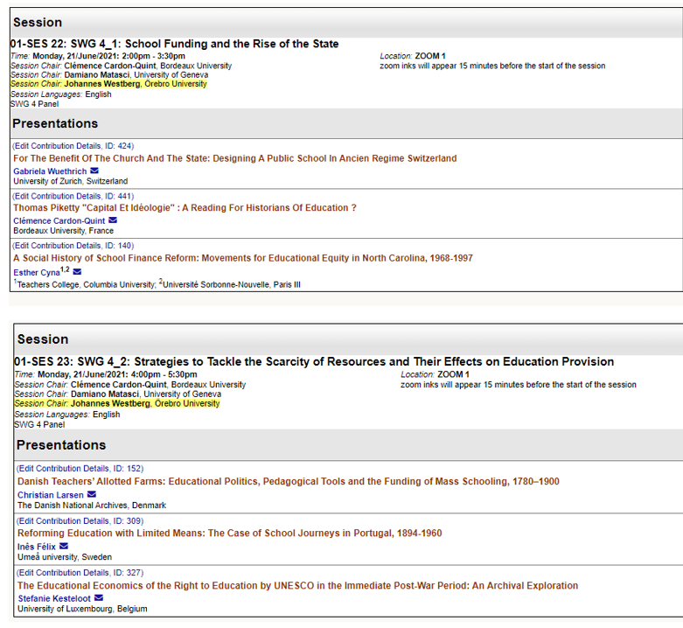Click author name Christian Larsen
The image size is (683, 628).
click(51, 495)
